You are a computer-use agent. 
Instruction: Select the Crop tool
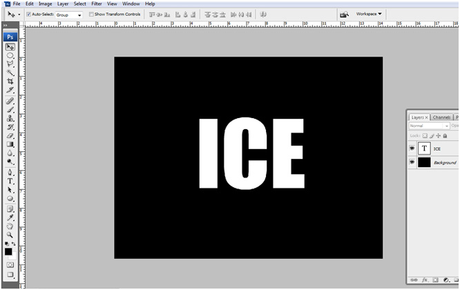click(10, 81)
